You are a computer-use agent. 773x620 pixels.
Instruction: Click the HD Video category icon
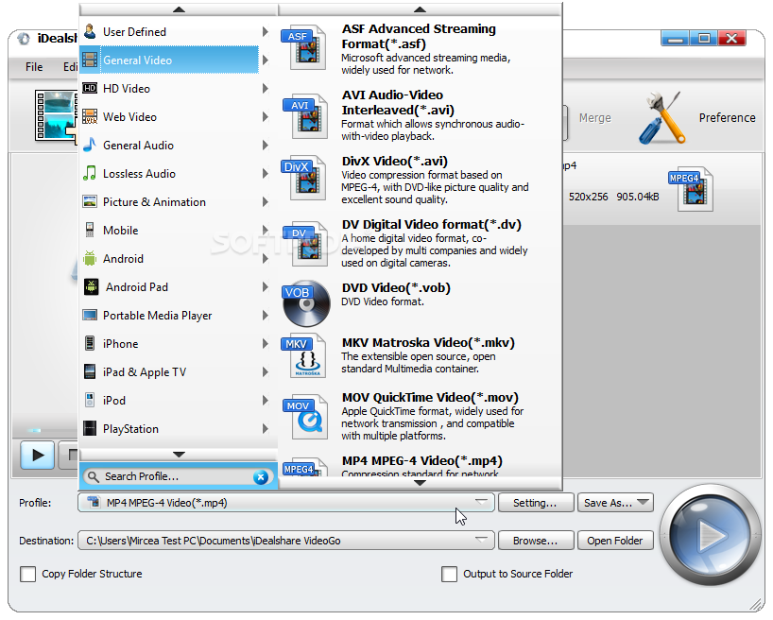pyautogui.click(x=90, y=88)
